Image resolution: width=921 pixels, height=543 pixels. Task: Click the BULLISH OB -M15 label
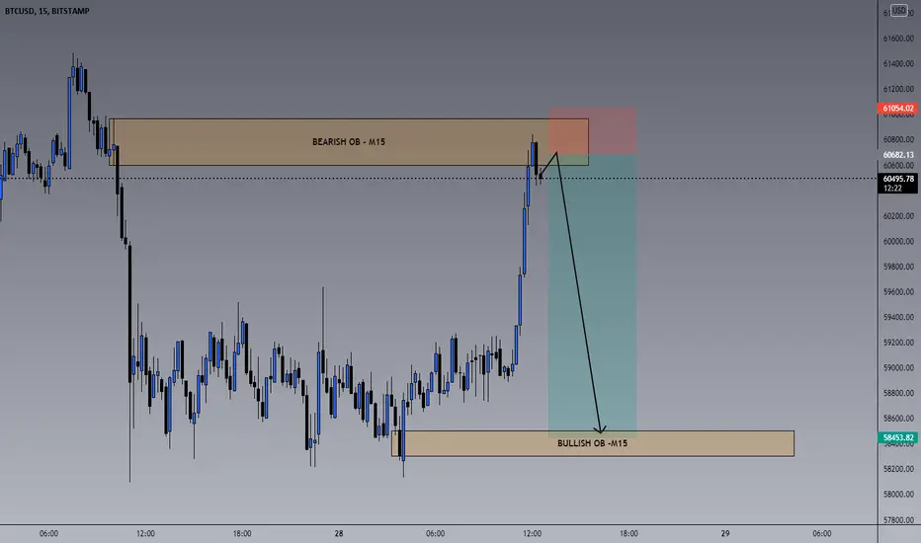click(x=592, y=443)
